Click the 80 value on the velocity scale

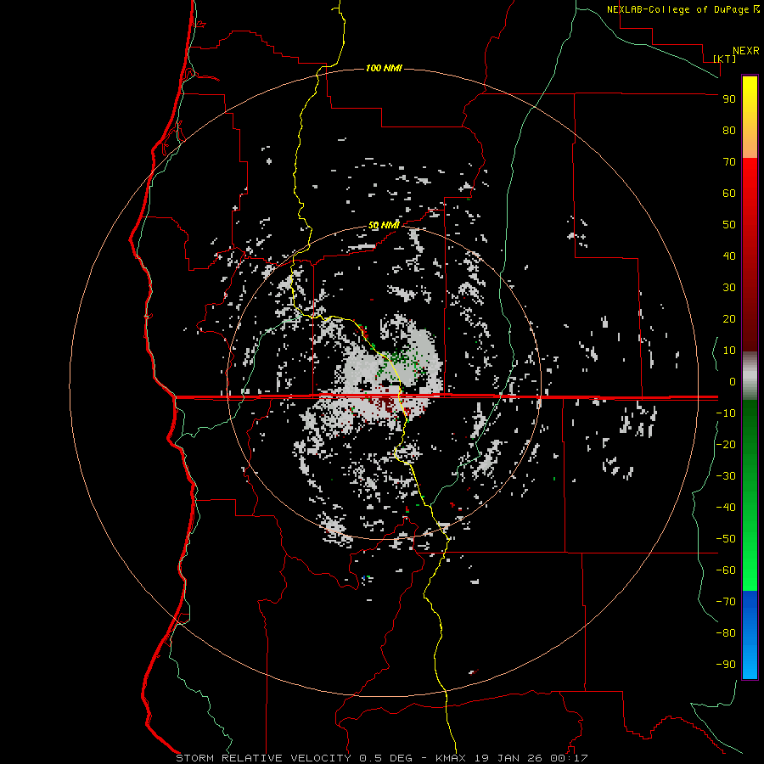[729, 131]
